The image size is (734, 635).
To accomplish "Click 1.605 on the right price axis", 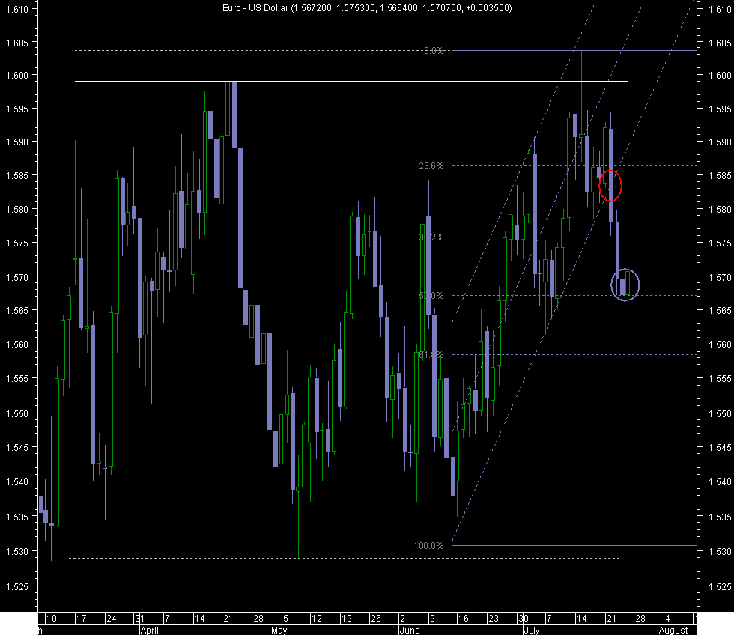I will [x=720, y=43].
